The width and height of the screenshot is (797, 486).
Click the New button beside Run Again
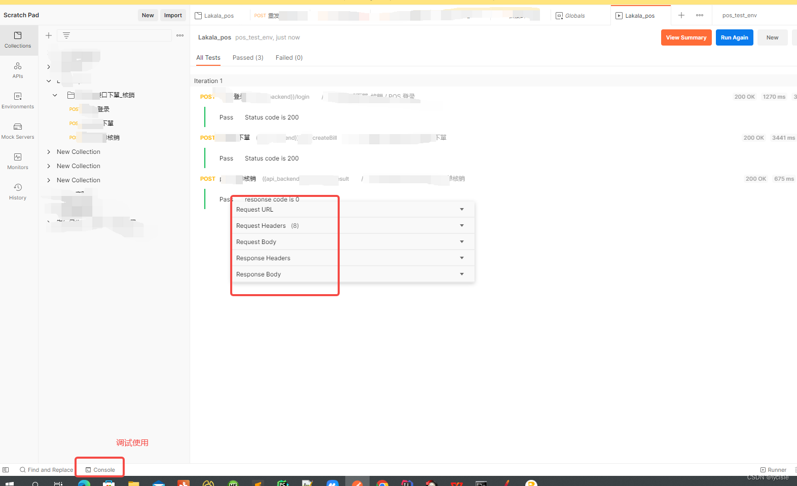(x=772, y=37)
